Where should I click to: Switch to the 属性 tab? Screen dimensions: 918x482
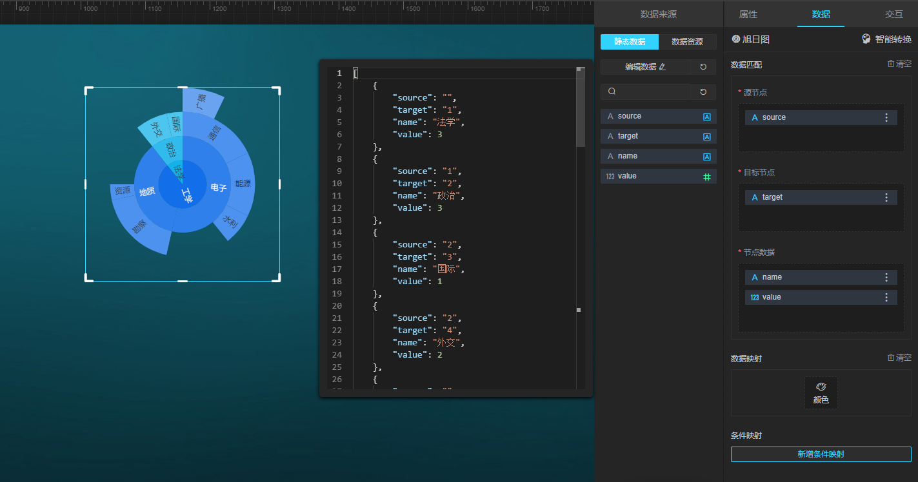748,14
